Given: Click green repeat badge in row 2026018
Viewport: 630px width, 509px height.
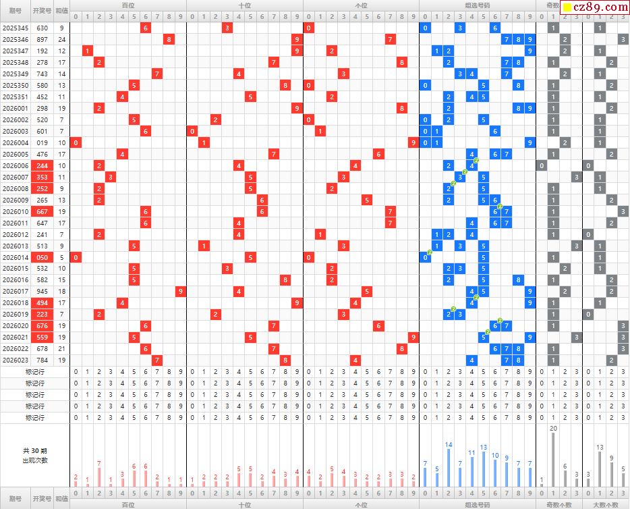Looking at the screenshot, I should coord(476,298).
